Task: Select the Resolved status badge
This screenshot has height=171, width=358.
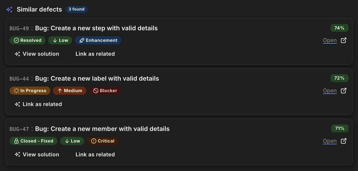Action: 27,40
